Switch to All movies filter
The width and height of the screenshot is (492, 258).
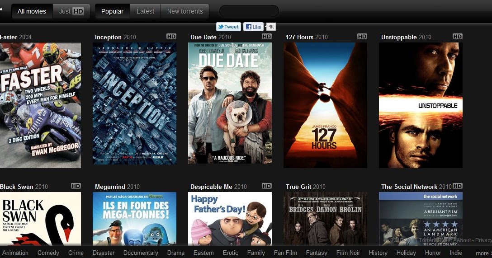[32, 11]
